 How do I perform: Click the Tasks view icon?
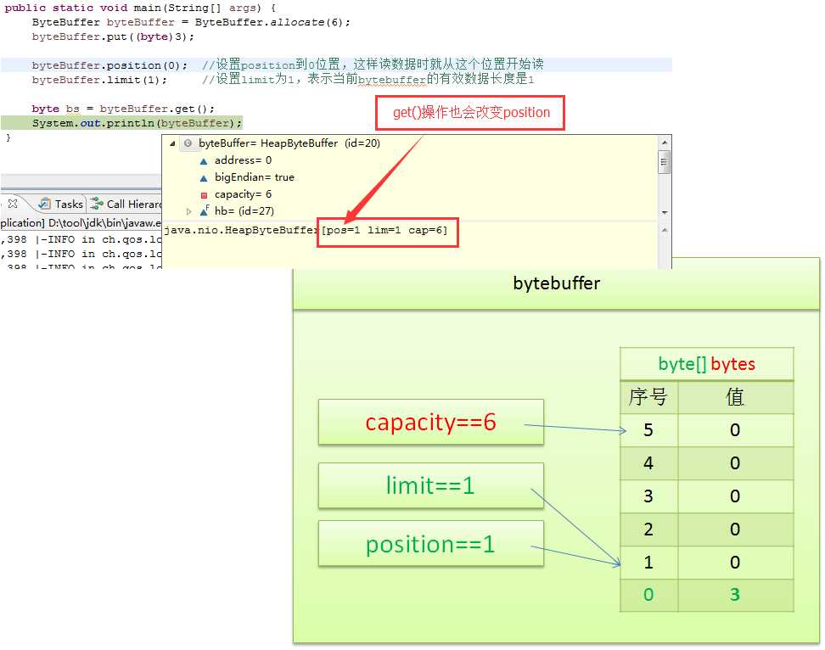[45, 204]
